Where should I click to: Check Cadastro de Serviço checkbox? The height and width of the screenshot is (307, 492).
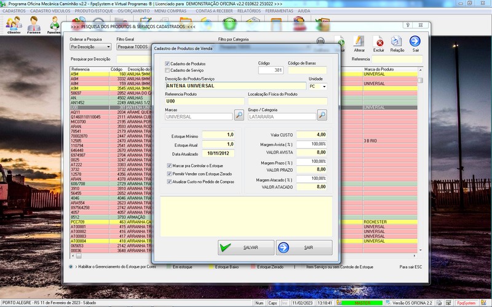[167, 70]
